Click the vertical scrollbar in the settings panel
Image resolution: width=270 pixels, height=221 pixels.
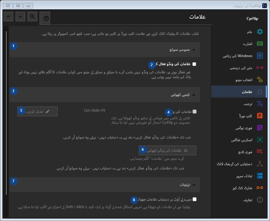[x=6, y=113]
